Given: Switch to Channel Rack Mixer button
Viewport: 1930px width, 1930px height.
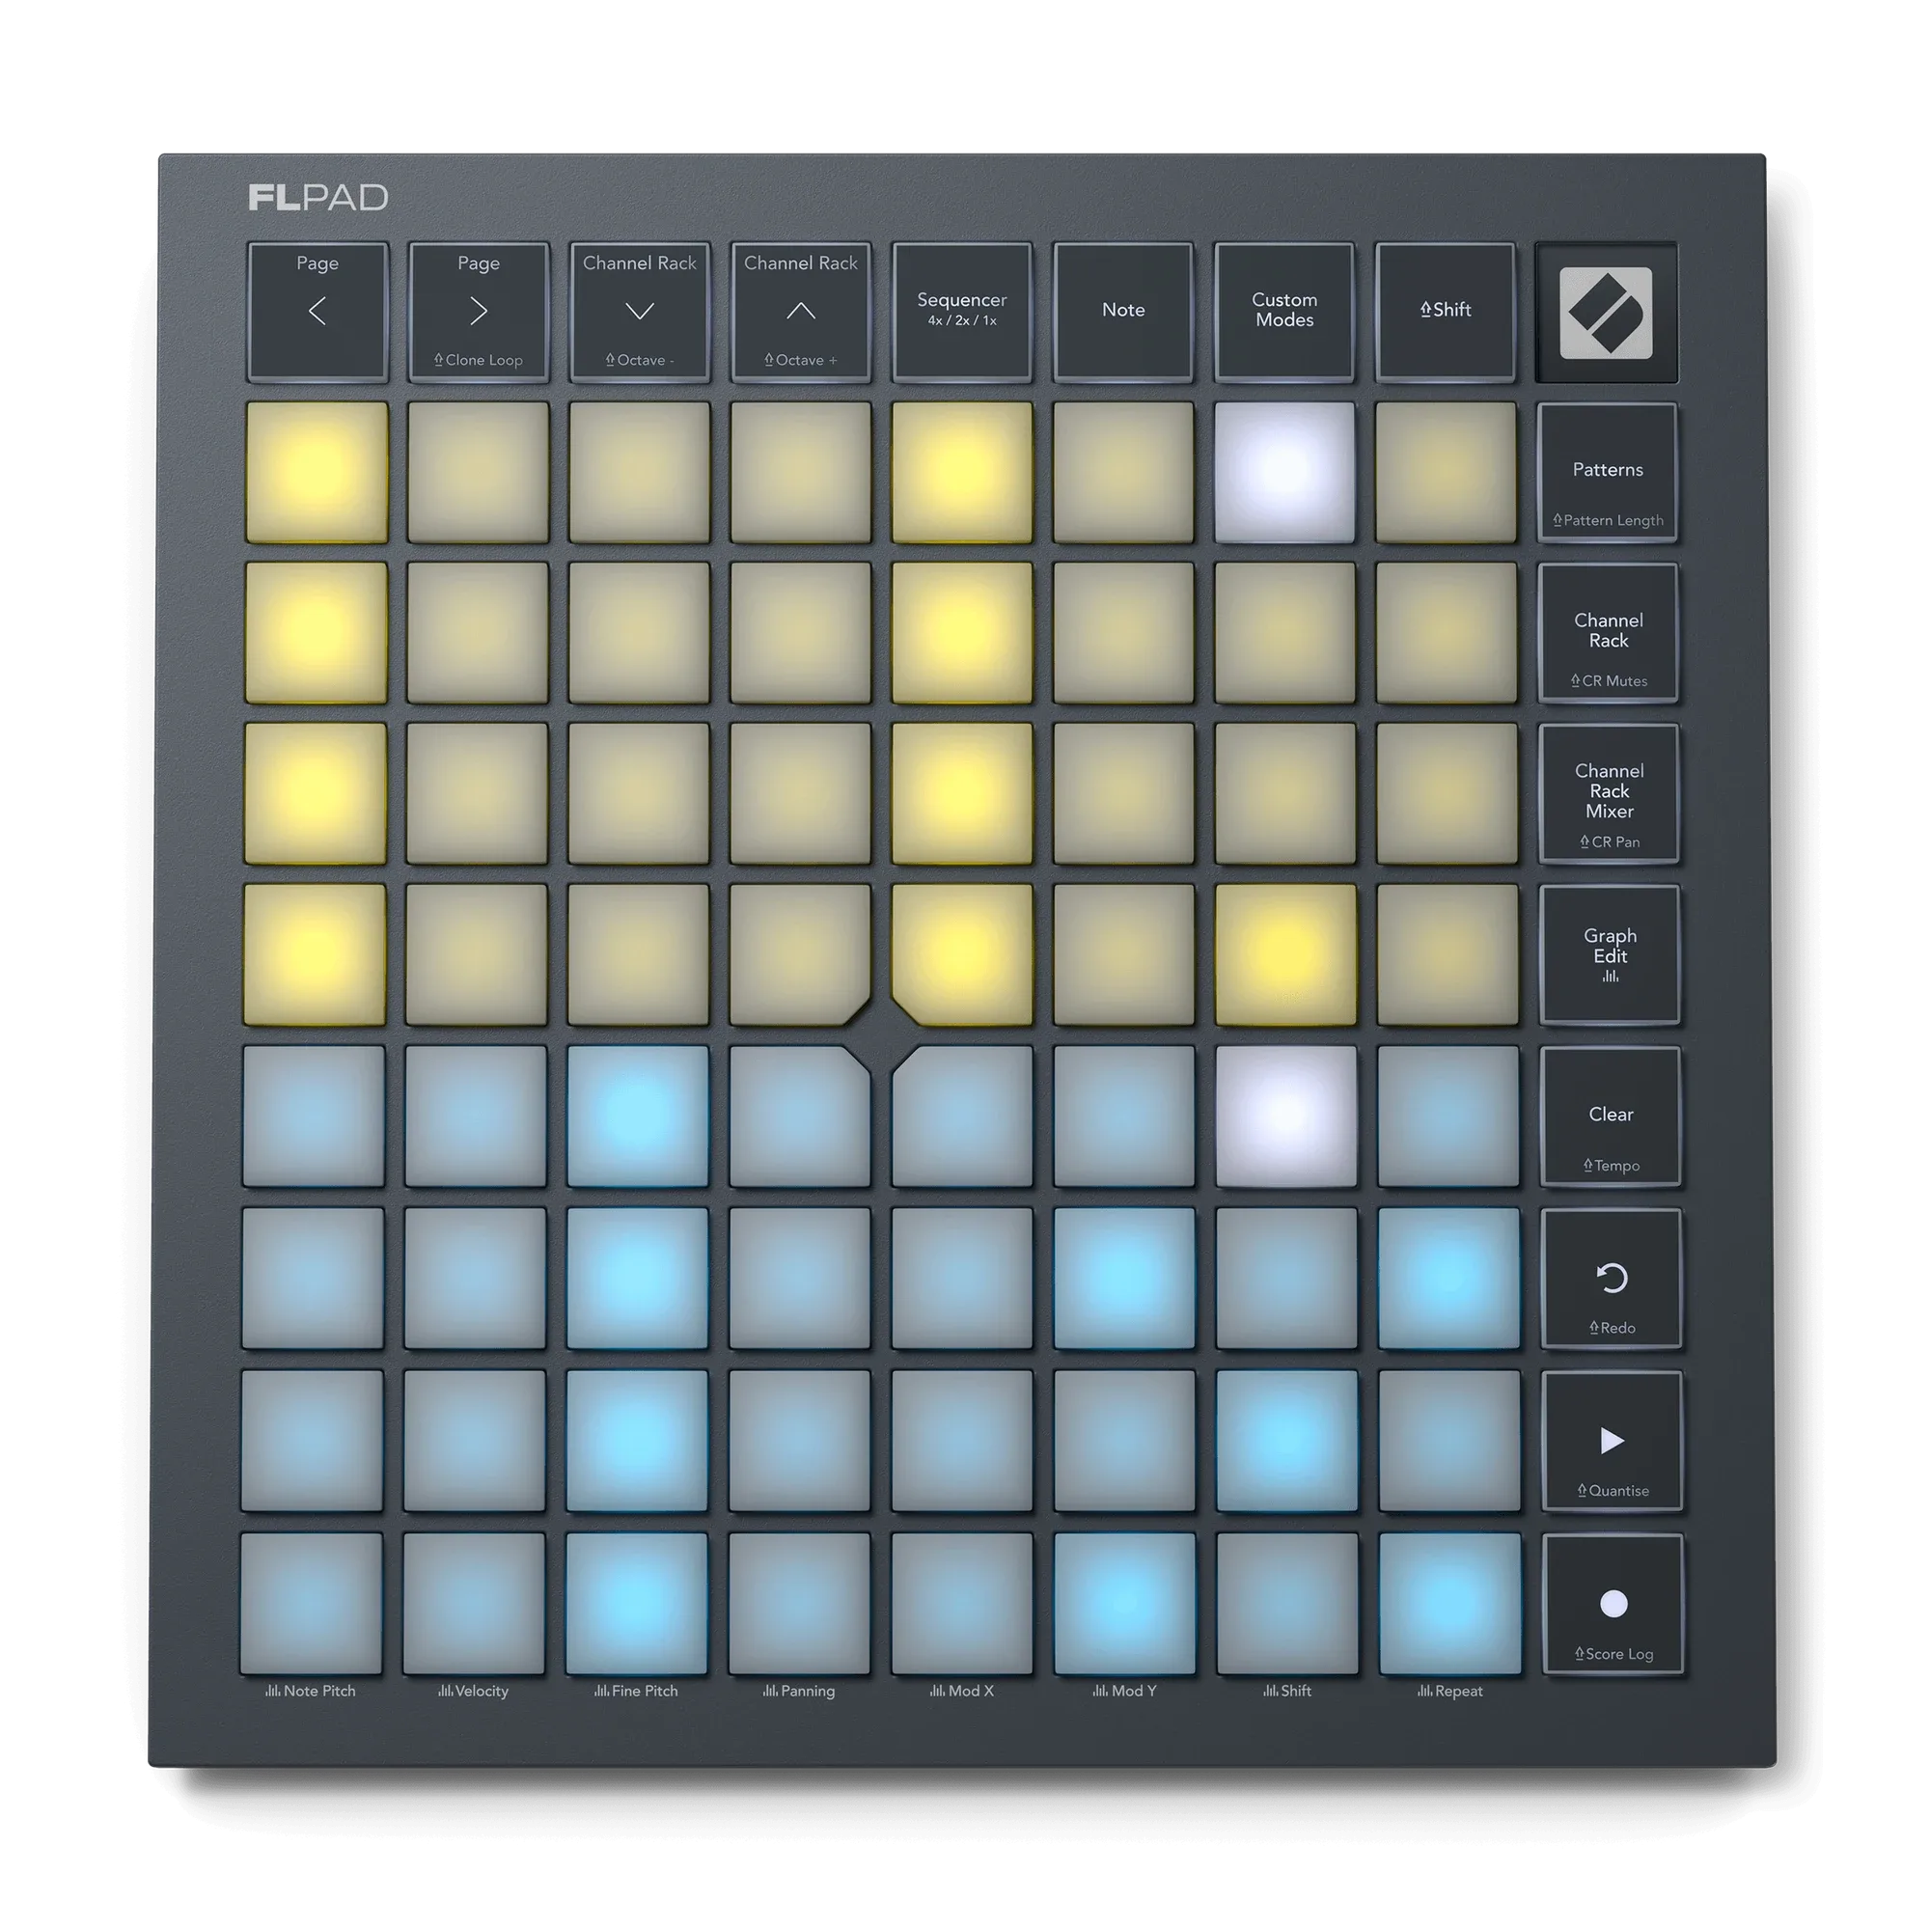Looking at the screenshot, I should pyautogui.click(x=1610, y=794).
